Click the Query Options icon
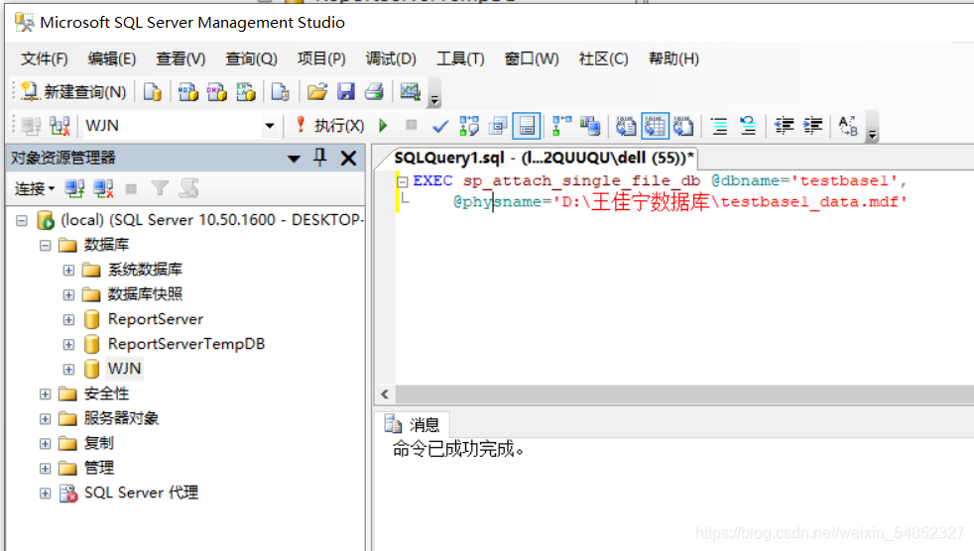This screenshot has width=974, height=551. [x=498, y=126]
